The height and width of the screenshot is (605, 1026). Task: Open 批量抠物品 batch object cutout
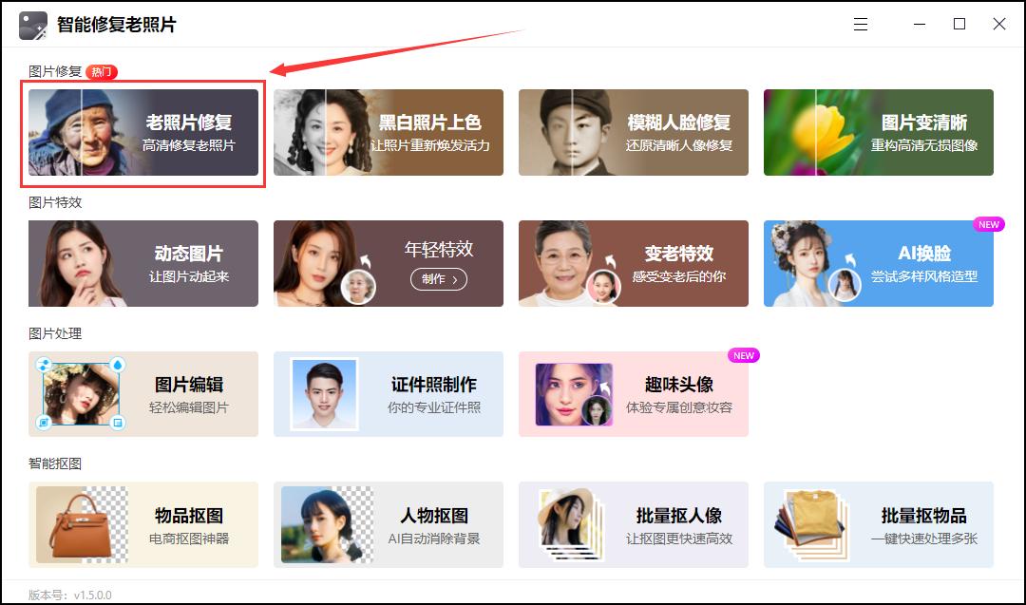(x=878, y=525)
